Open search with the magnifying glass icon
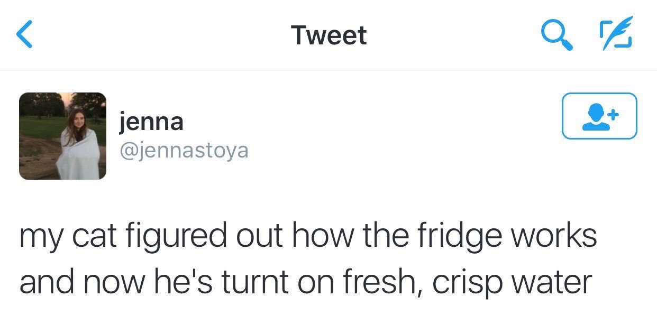The image size is (657, 315). click(x=557, y=35)
